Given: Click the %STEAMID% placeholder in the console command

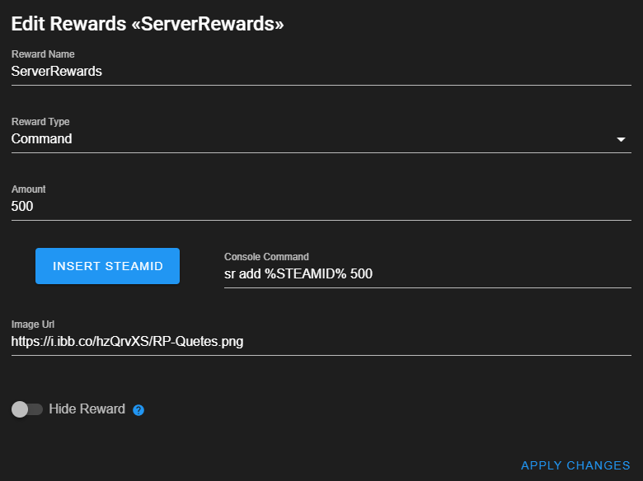Looking at the screenshot, I should pyautogui.click(x=306, y=273).
